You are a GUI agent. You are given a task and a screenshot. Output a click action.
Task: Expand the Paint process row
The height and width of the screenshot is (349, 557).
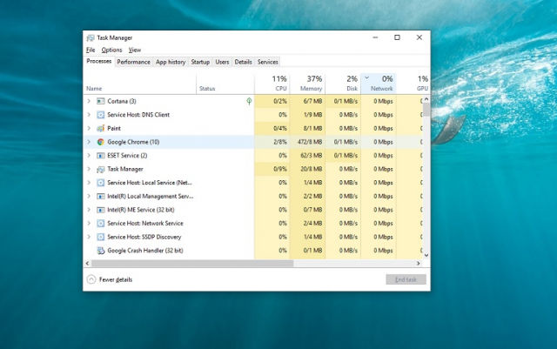[x=89, y=128]
